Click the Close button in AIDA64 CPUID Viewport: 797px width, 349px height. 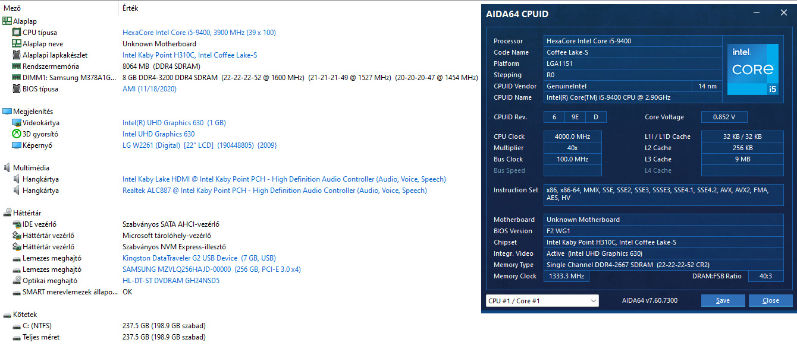pos(771,300)
